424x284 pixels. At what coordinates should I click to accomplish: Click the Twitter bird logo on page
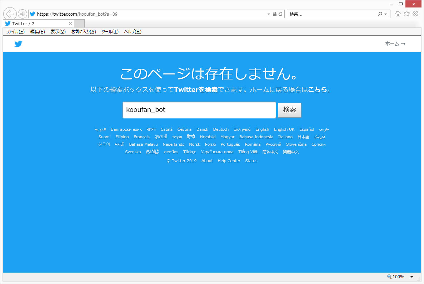tap(18, 44)
